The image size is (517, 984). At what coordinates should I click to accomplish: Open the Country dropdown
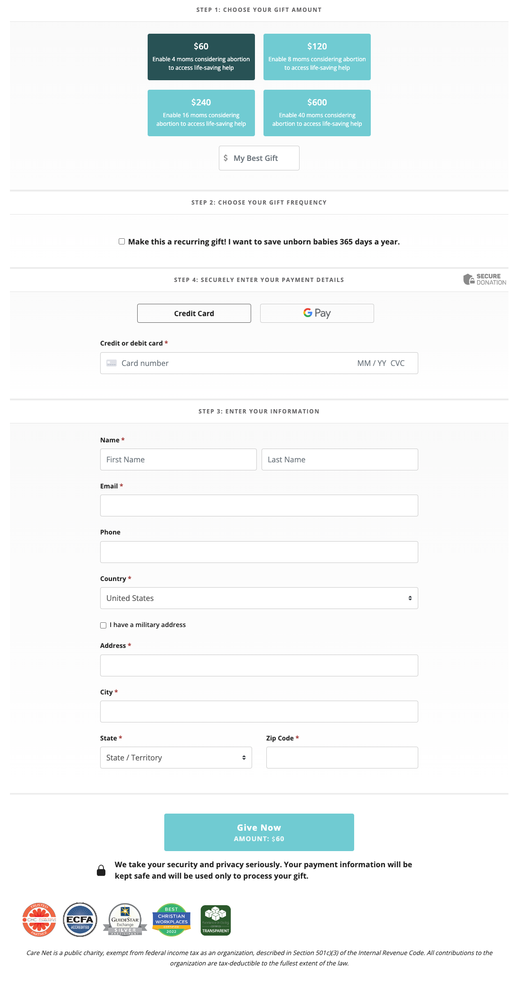click(259, 598)
